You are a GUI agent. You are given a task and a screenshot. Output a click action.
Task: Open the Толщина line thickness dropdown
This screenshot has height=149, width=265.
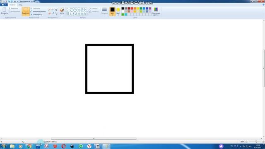104,11
